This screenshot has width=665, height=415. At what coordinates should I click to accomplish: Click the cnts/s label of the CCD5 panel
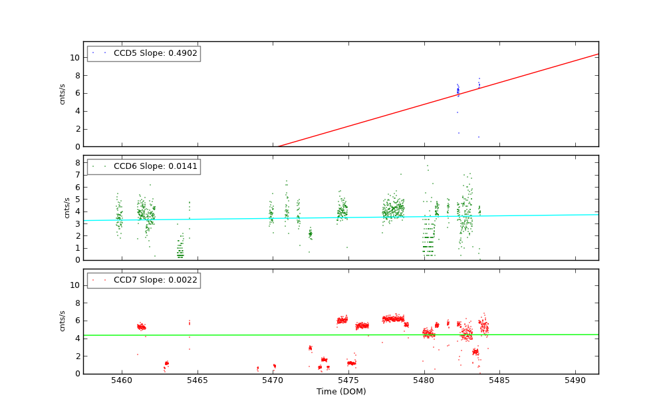coord(63,94)
